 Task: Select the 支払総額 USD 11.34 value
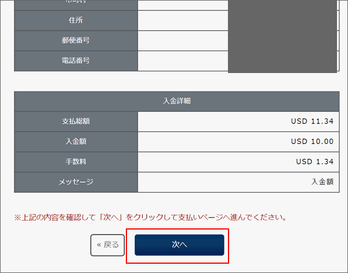pyautogui.click(x=312, y=121)
